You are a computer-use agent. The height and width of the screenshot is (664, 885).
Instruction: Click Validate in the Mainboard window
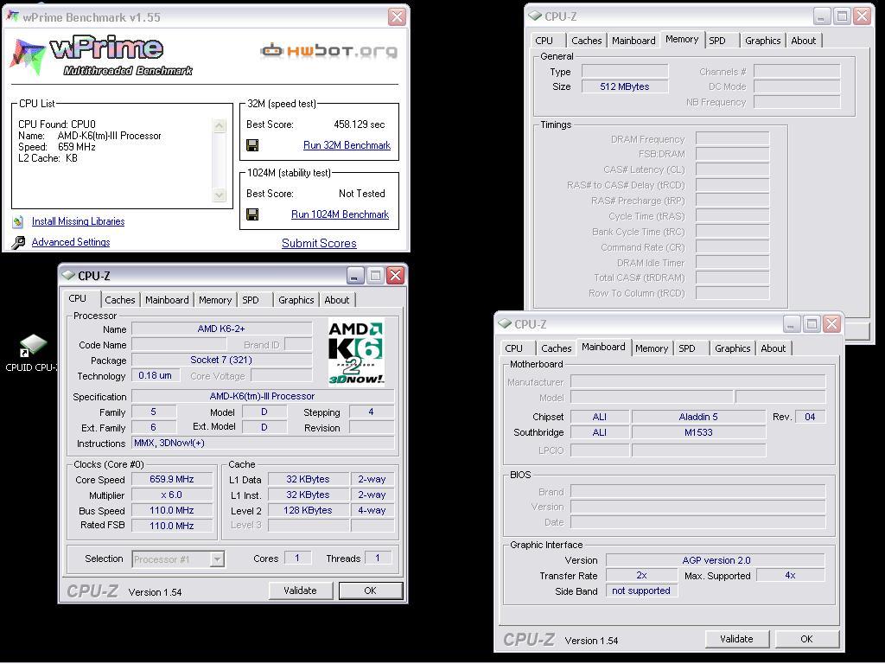pyautogui.click(x=736, y=639)
